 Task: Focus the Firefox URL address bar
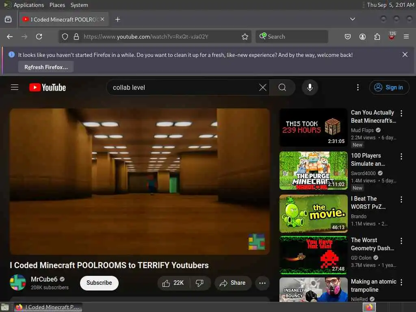155,37
